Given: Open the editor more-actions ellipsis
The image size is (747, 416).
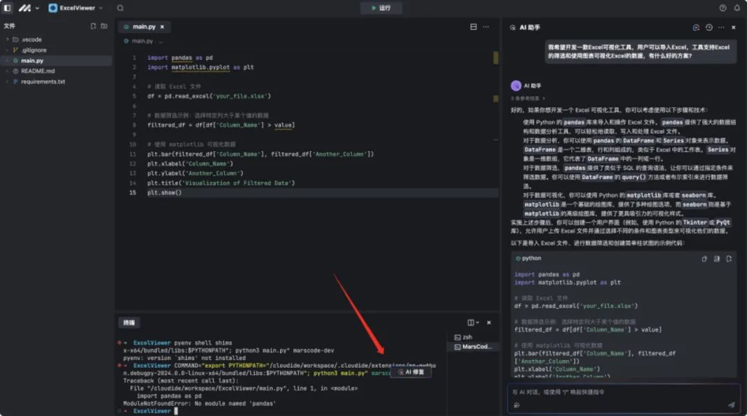Looking at the screenshot, I should point(486,27).
